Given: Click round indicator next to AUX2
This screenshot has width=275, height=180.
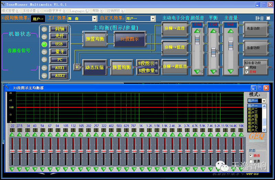Looking at the screenshot, I should [x=44, y=76].
